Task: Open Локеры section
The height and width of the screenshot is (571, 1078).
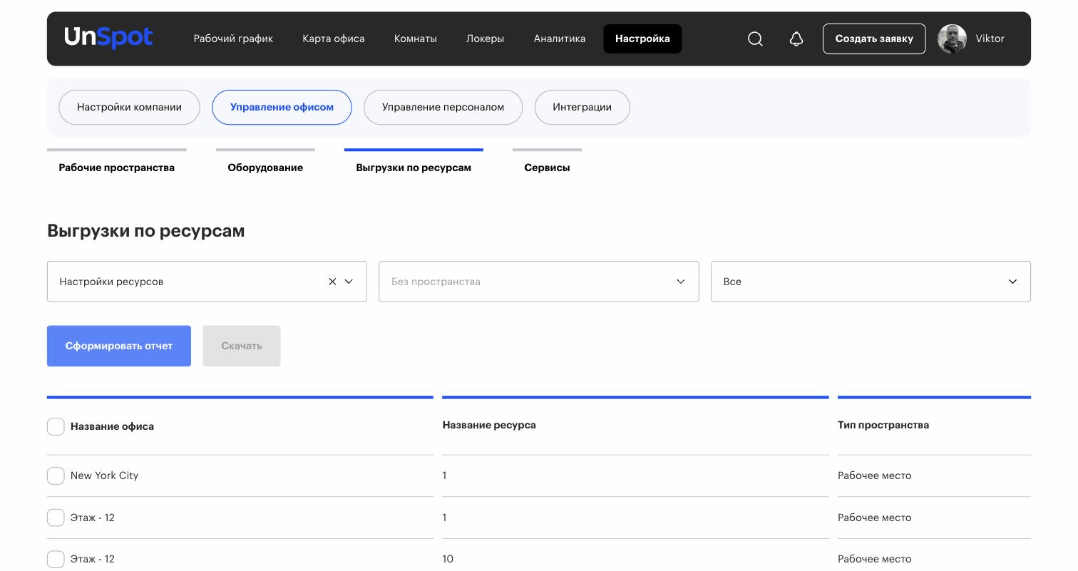Action: [x=485, y=38]
